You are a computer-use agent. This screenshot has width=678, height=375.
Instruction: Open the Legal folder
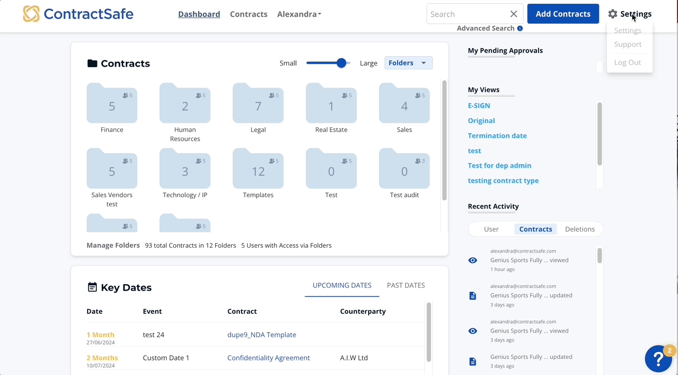(x=258, y=103)
